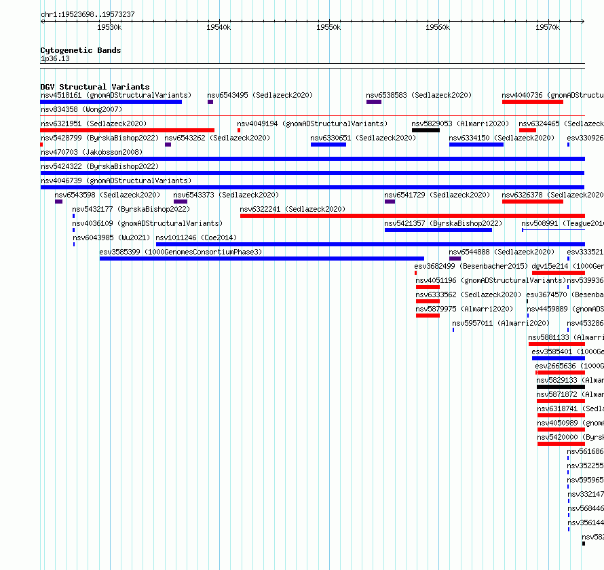
Task: Click the 19560k ruler tick label
Action: click(438, 27)
